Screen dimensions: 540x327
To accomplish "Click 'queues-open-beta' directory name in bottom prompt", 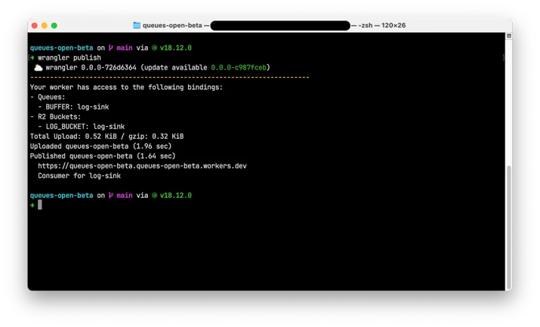I will (61, 196).
